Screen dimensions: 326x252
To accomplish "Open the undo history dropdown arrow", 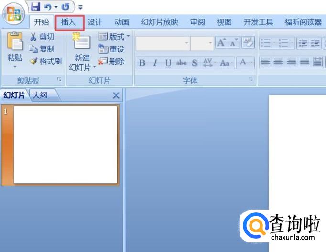I will click(56, 7).
